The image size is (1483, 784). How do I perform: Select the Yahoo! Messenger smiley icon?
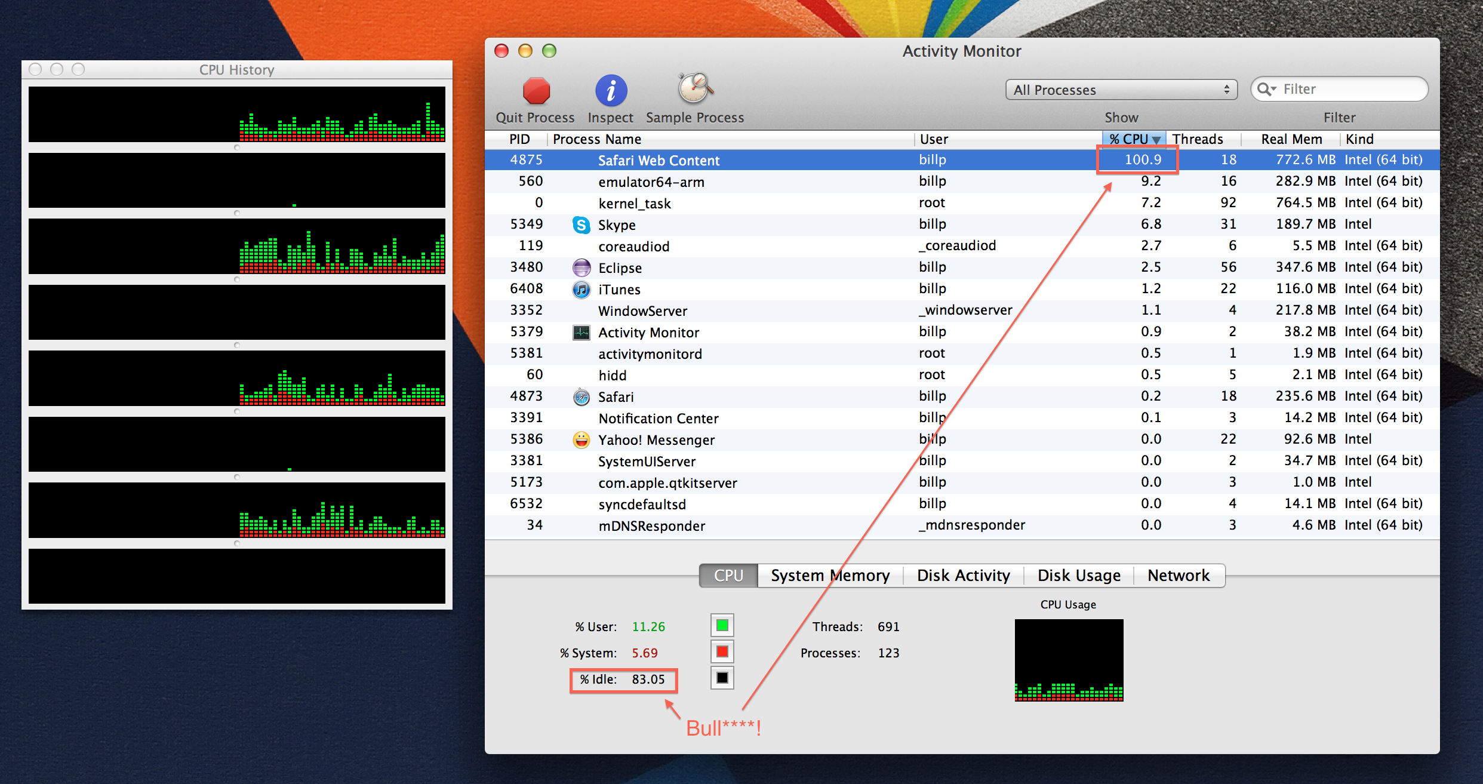[x=581, y=440]
